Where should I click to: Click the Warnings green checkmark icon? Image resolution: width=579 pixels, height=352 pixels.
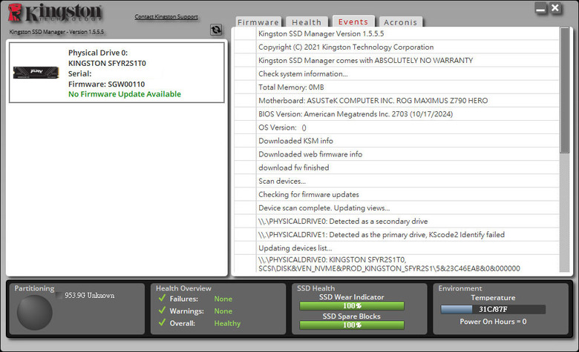click(162, 310)
